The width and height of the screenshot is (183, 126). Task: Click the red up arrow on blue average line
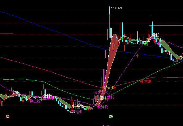(137, 55)
